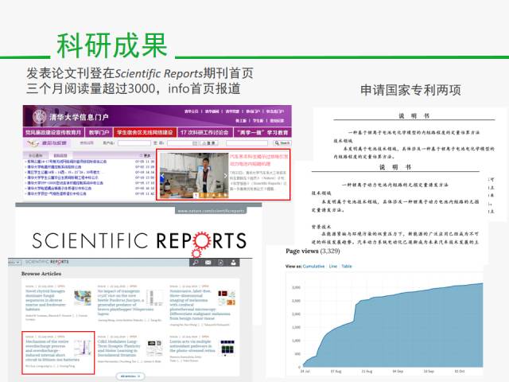The width and height of the screenshot is (509, 382).
Task: Click the next arrow on the portal news photo
Action: (x=226, y=176)
